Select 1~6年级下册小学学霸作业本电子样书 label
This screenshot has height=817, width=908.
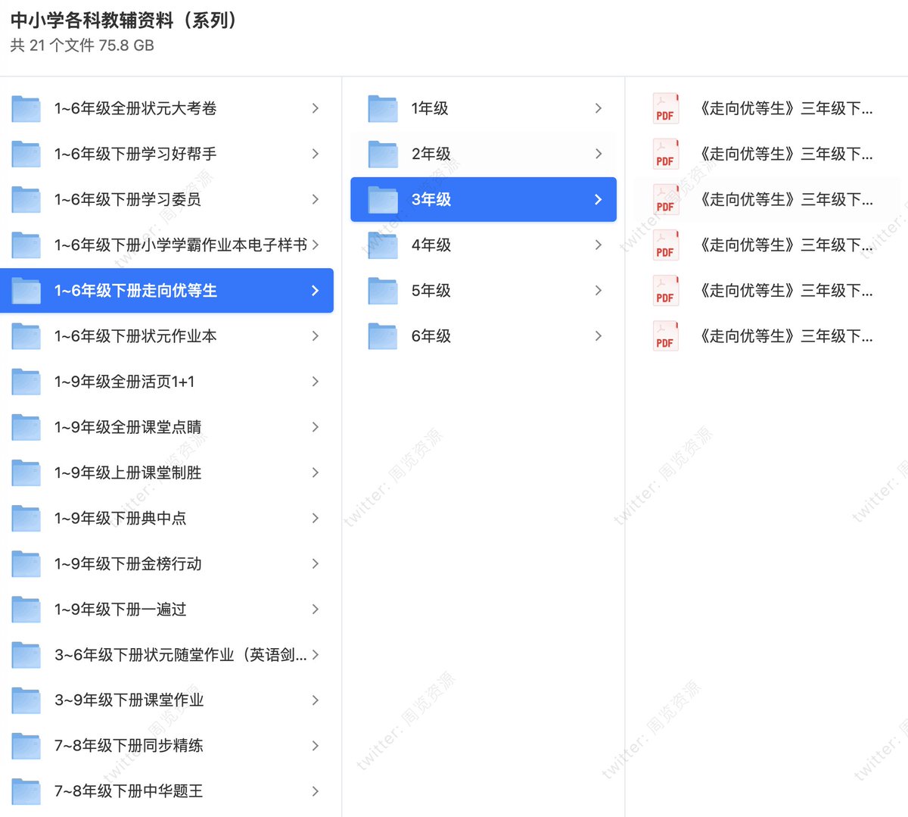click(x=181, y=245)
